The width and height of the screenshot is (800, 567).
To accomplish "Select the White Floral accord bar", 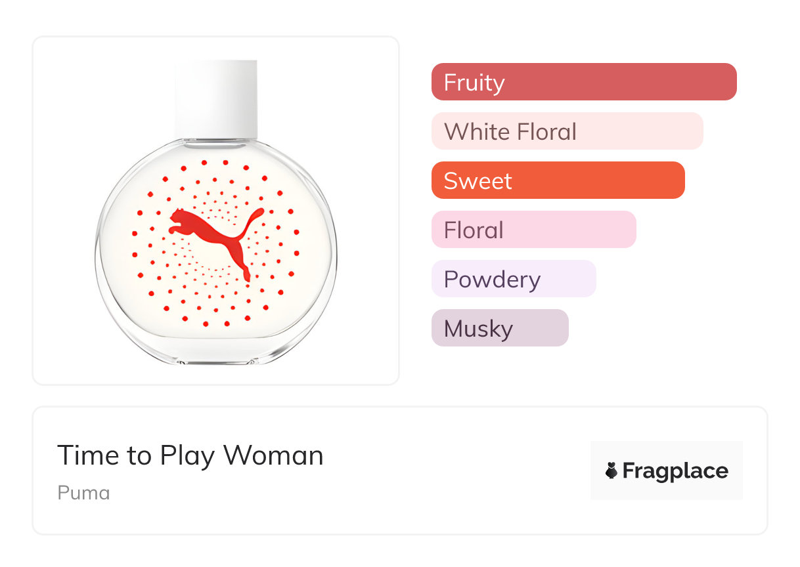I will [x=567, y=131].
